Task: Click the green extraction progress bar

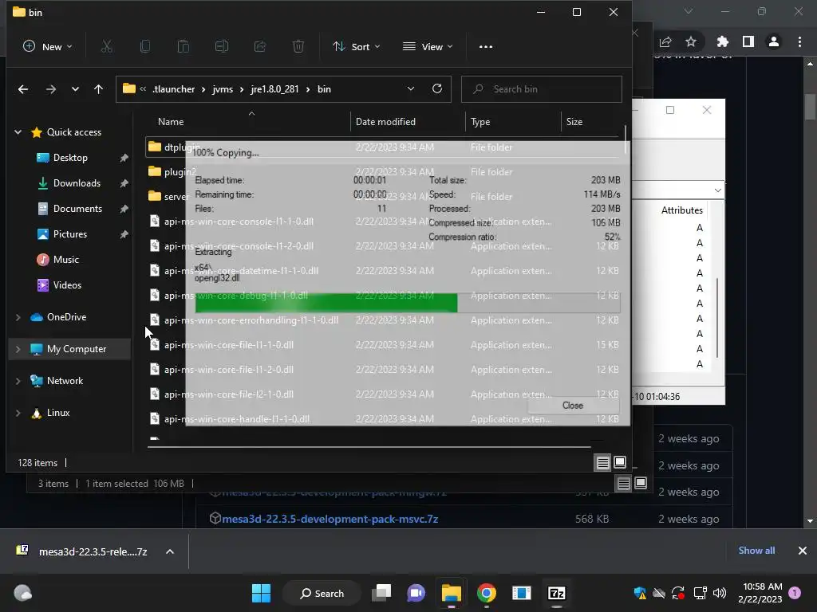Action: 326,303
